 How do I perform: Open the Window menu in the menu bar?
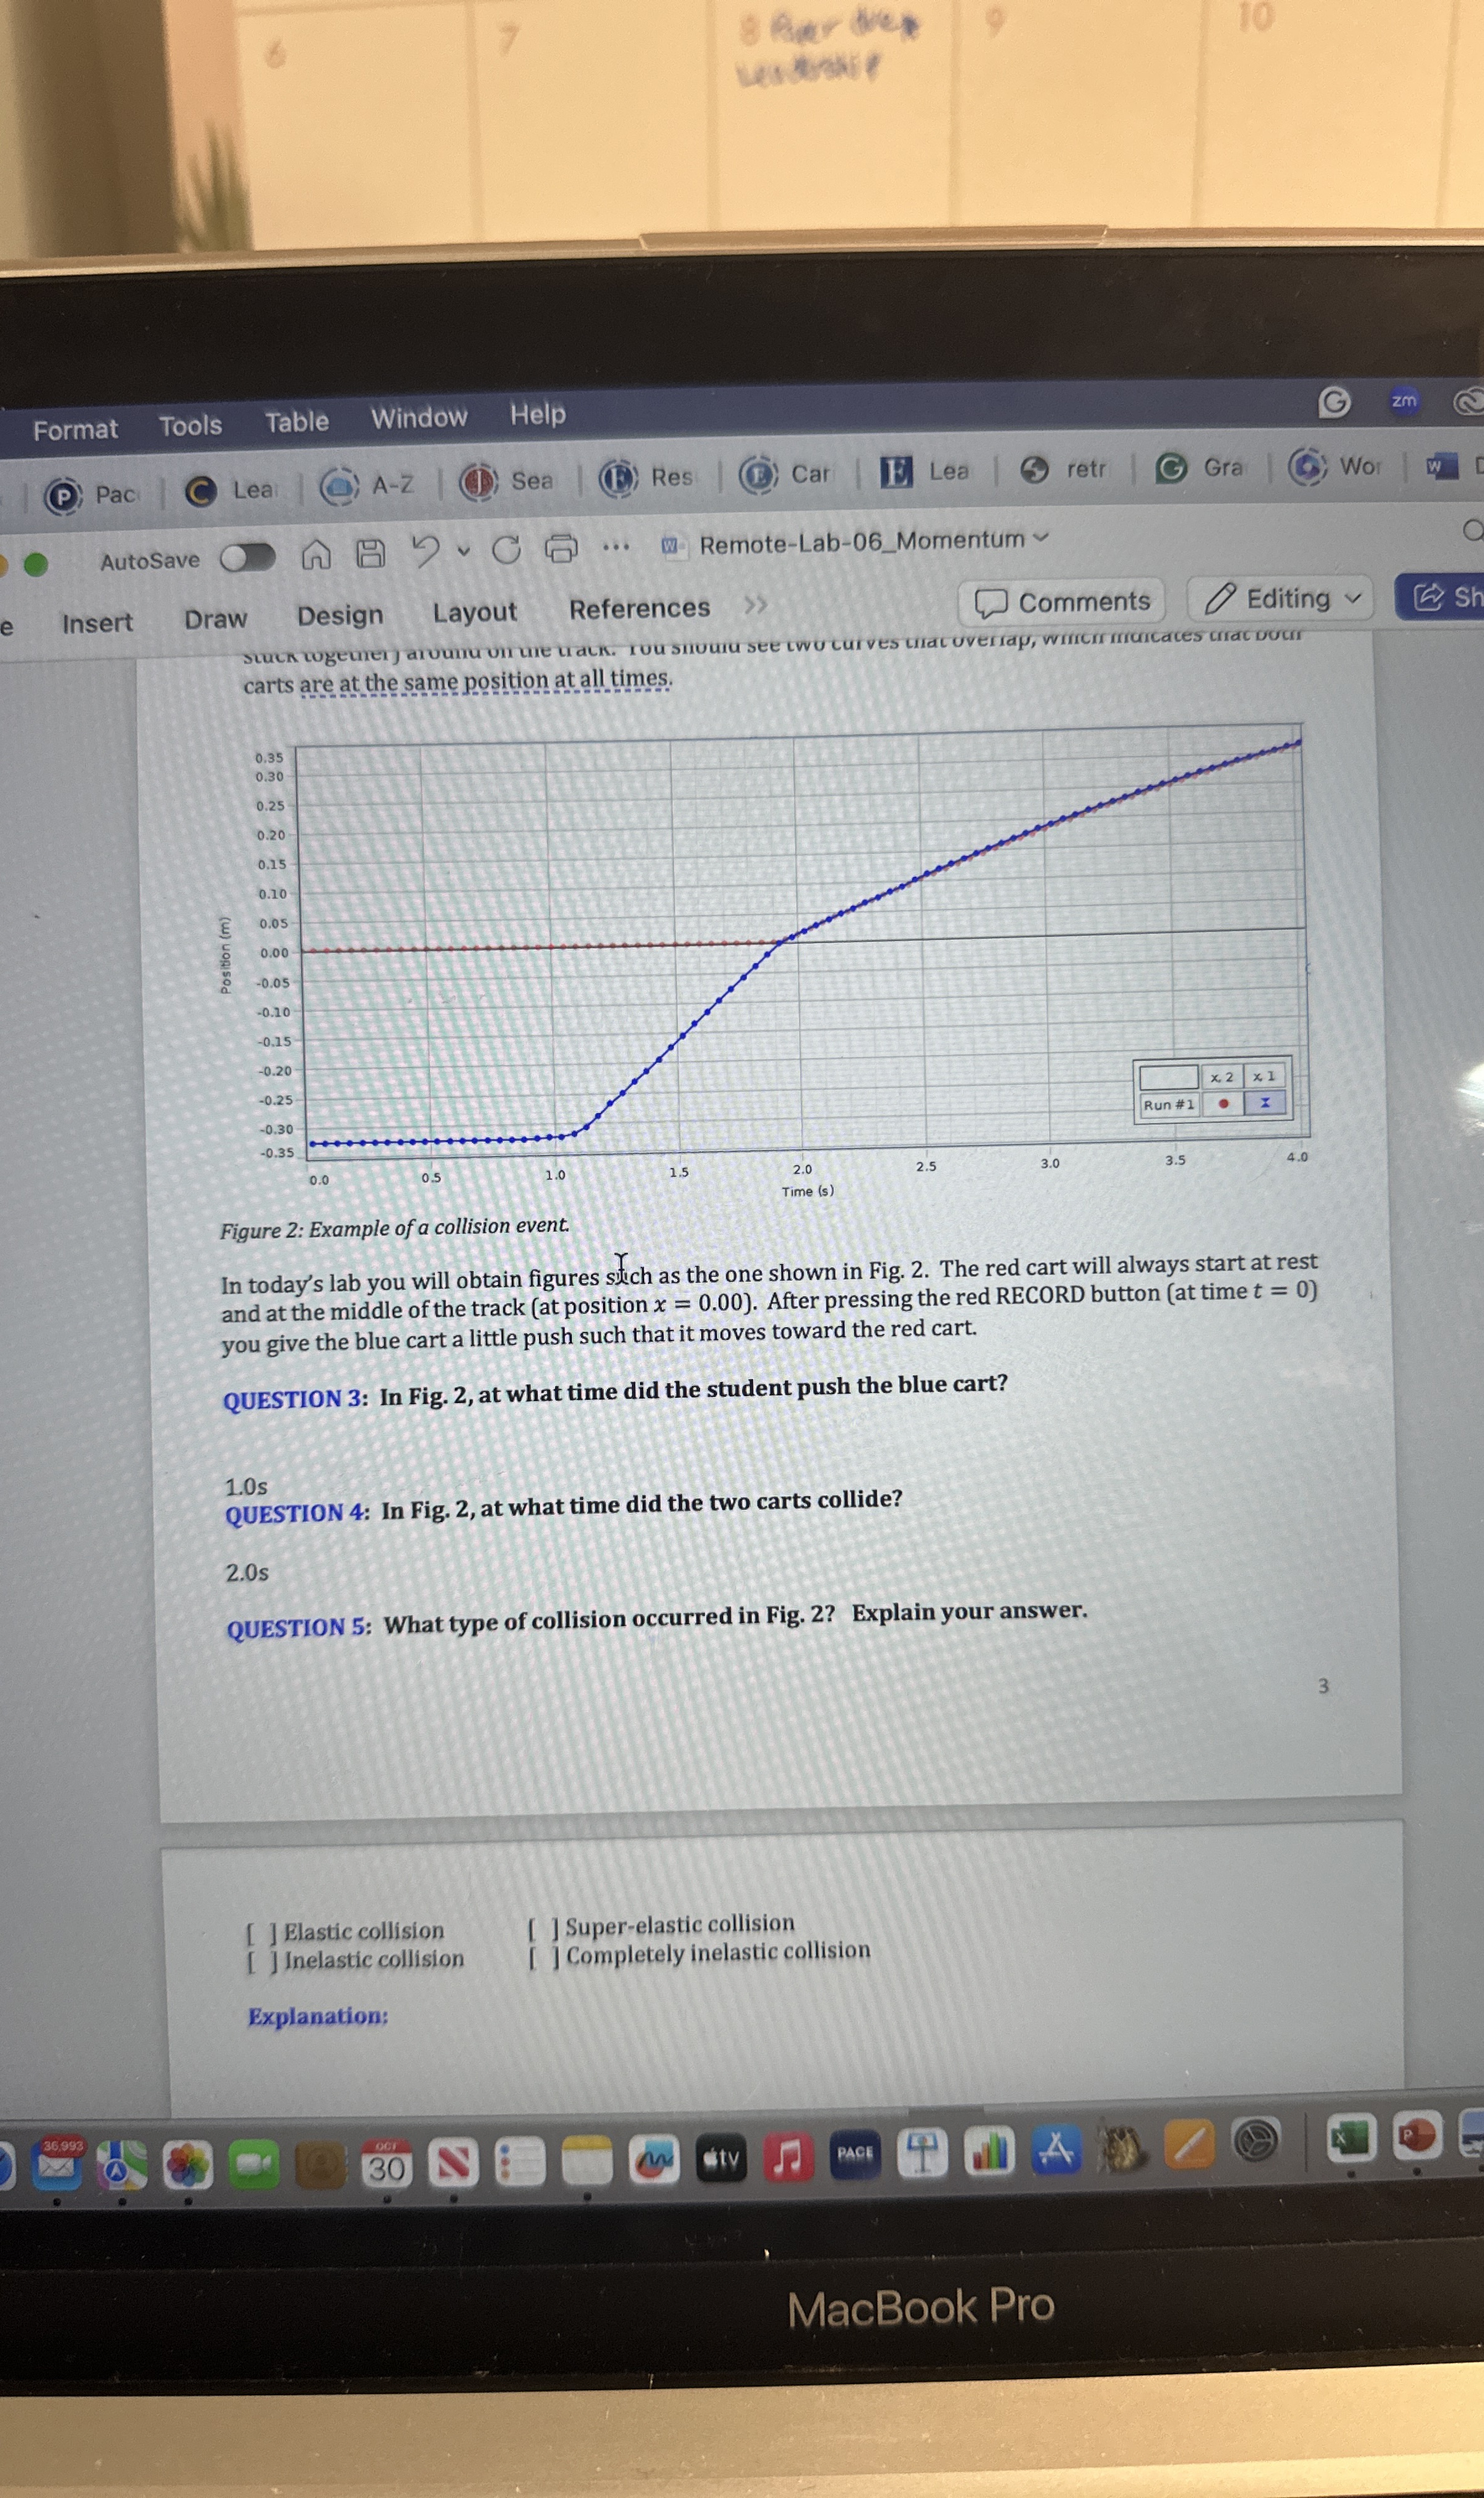click(419, 418)
